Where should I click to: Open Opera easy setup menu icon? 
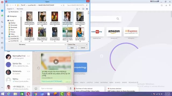tap(170, 5)
